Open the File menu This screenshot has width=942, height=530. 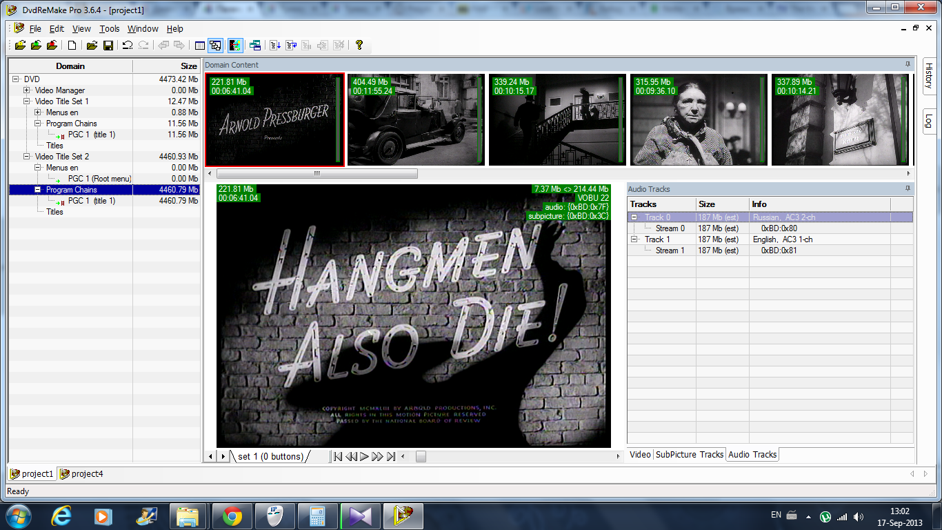[35, 29]
